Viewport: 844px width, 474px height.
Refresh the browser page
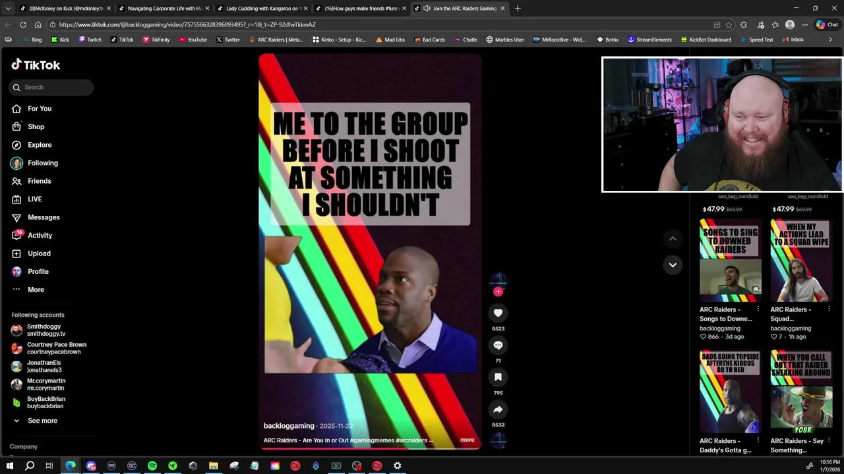pos(23,24)
